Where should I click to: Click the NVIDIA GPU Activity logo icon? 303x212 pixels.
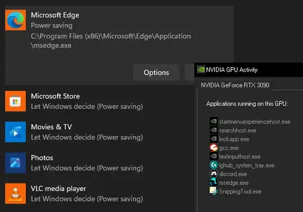click(201, 69)
